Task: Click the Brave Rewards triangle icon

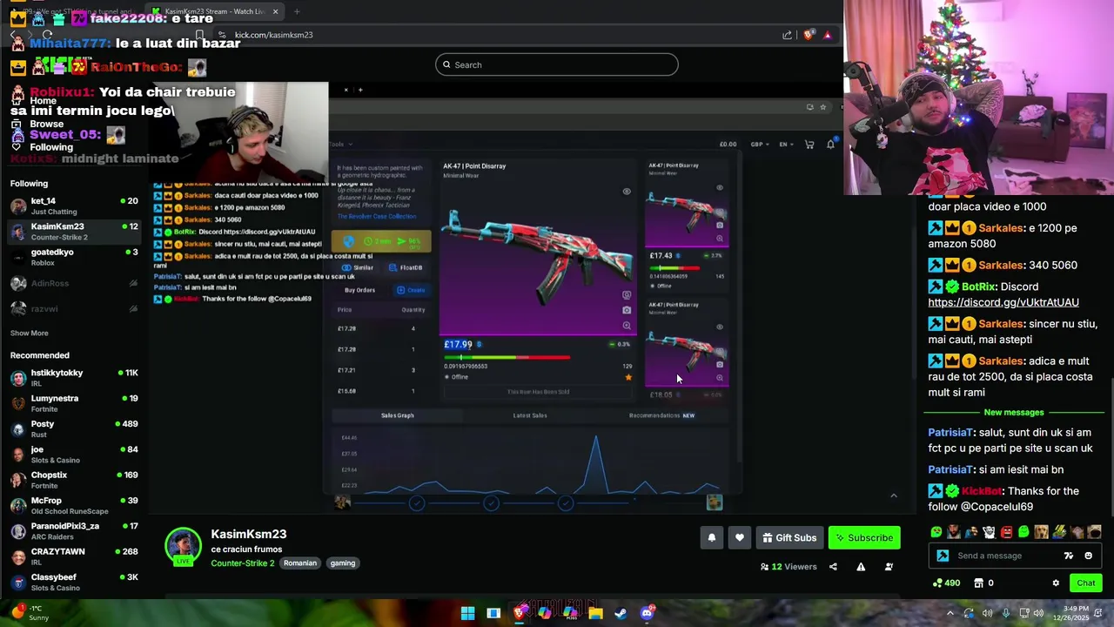Action: tap(828, 35)
